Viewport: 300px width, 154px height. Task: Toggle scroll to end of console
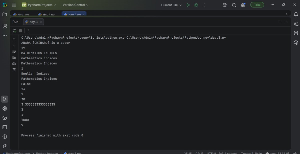point(14,57)
